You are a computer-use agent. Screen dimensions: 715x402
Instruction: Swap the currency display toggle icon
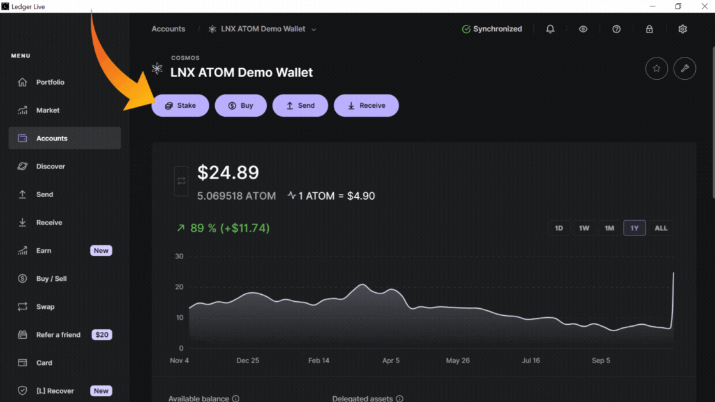pos(181,181)
